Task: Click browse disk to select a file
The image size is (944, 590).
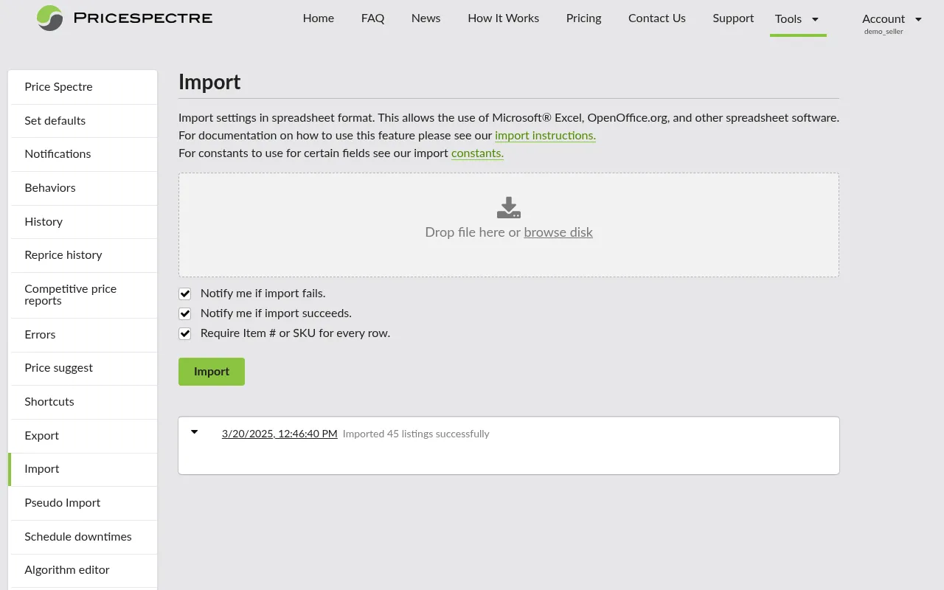Action: [558, 232]
